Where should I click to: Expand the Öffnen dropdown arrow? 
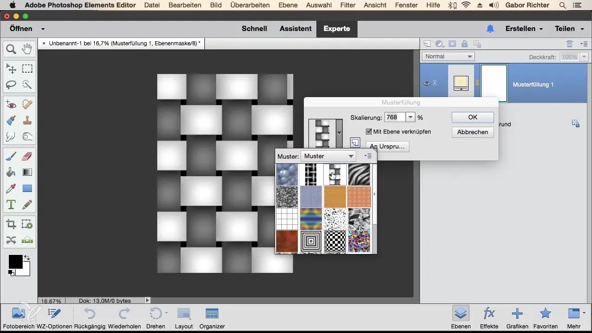tap(43, 29)
